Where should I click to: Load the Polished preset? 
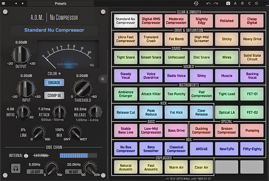pyautogui.click(x=227, y=21)
